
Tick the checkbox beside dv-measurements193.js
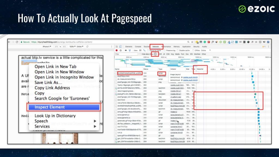(x=116, y=79)
